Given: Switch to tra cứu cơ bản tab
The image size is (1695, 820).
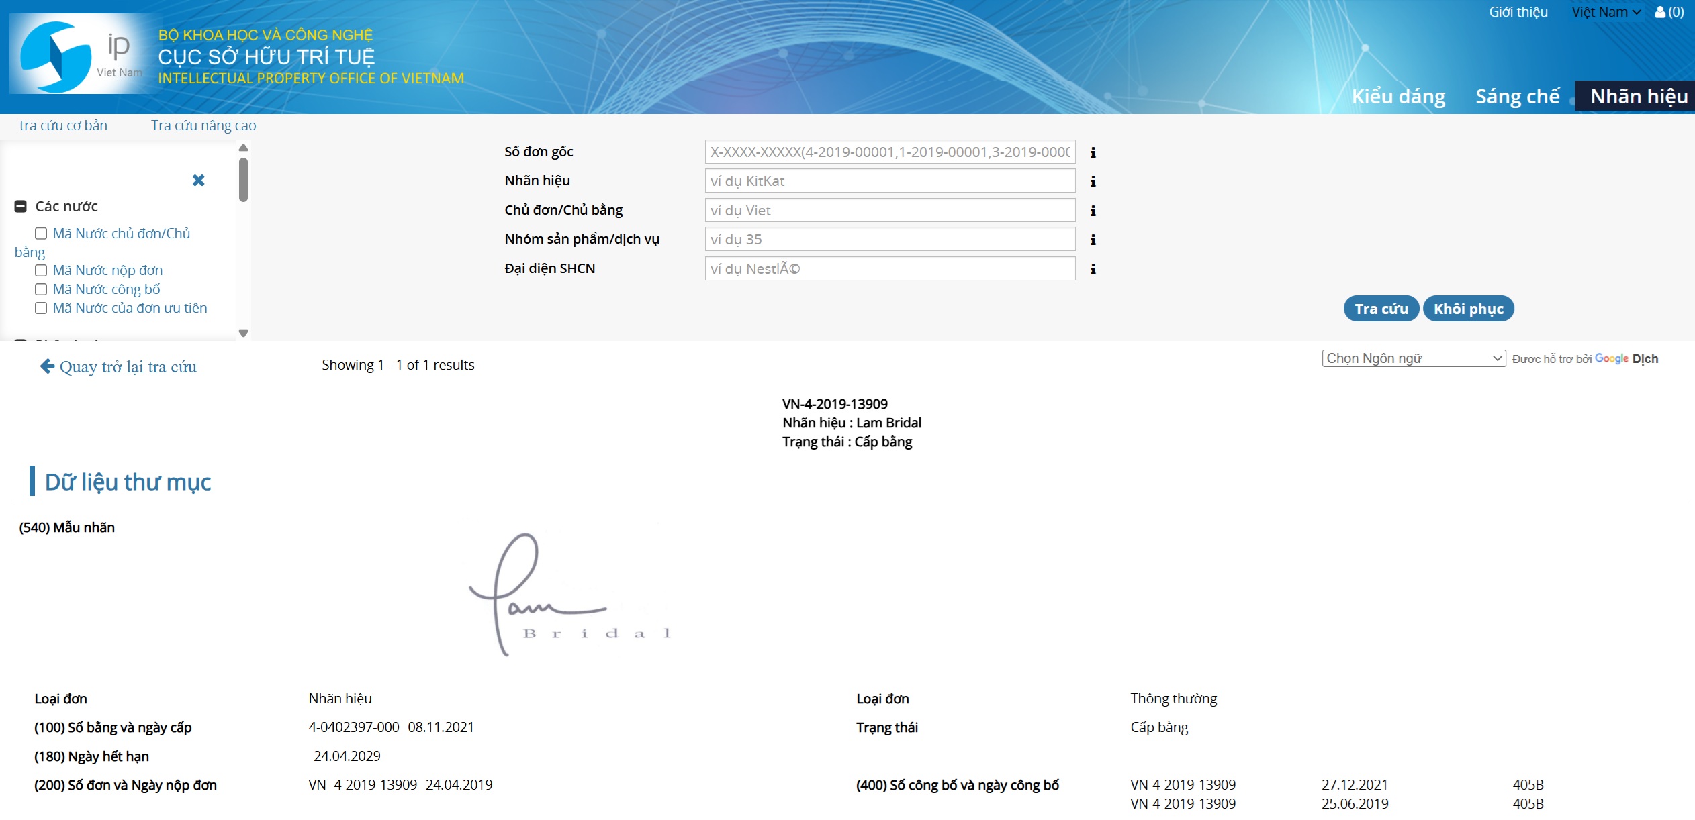Looking at the screenshot, I should (64, 125).
